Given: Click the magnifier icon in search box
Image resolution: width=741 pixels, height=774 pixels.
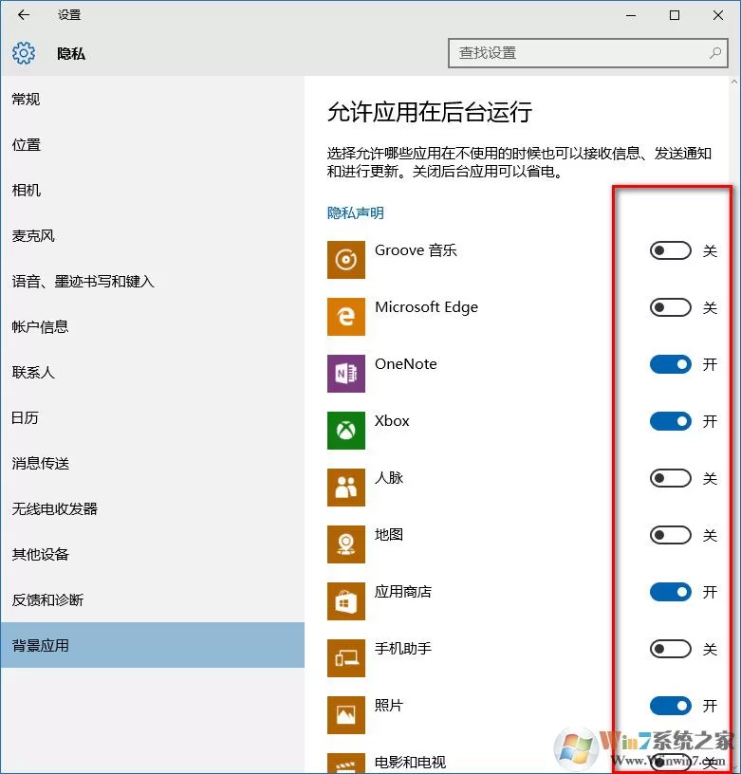Looking at the screenshot, I should tap(714, 53).
